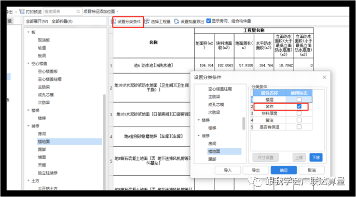
Task: Uncheck the 名称 使用标志 checkbox
Action: point(299,106)
